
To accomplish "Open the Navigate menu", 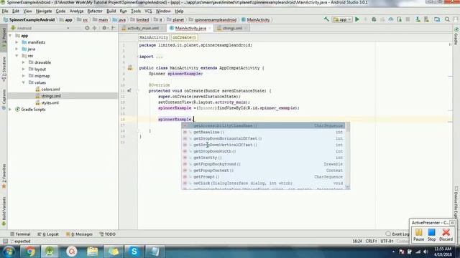I will [x=44, y=11].
